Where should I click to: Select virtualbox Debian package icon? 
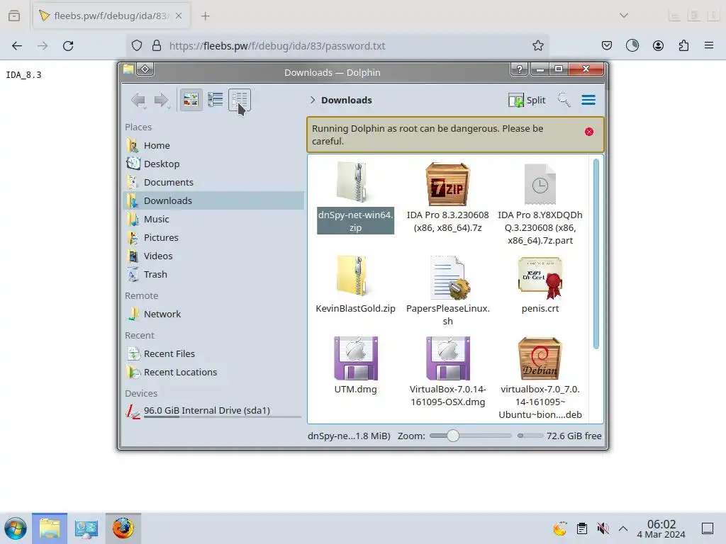(x=540, y=358)
